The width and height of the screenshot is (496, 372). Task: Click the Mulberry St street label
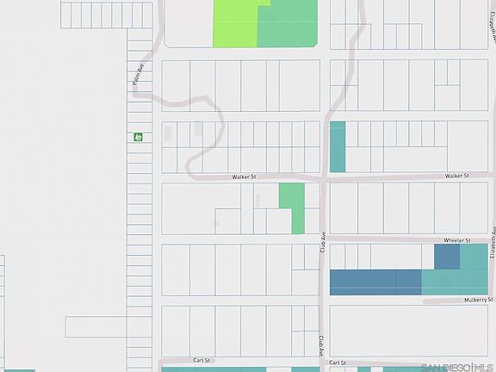(x=479, y=300)
